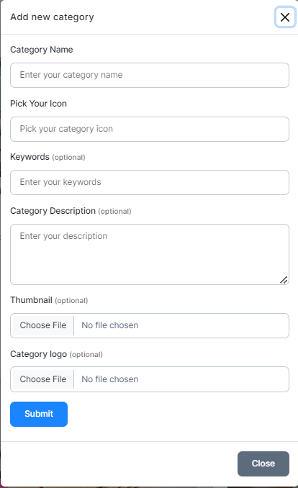This screenshot has height=488, width=298.
Task: Choose File for Thumbnail
Action: coord(43,325)
